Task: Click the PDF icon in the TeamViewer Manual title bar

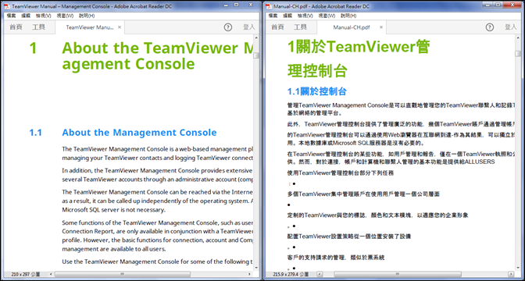Action: tap(7, 6)
